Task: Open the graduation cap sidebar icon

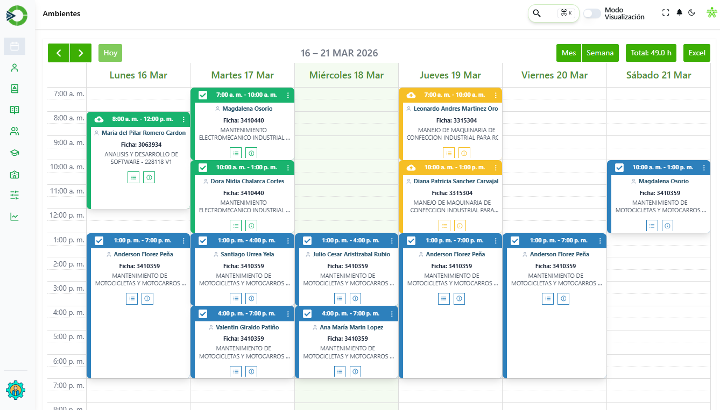Action: point(15,153)
